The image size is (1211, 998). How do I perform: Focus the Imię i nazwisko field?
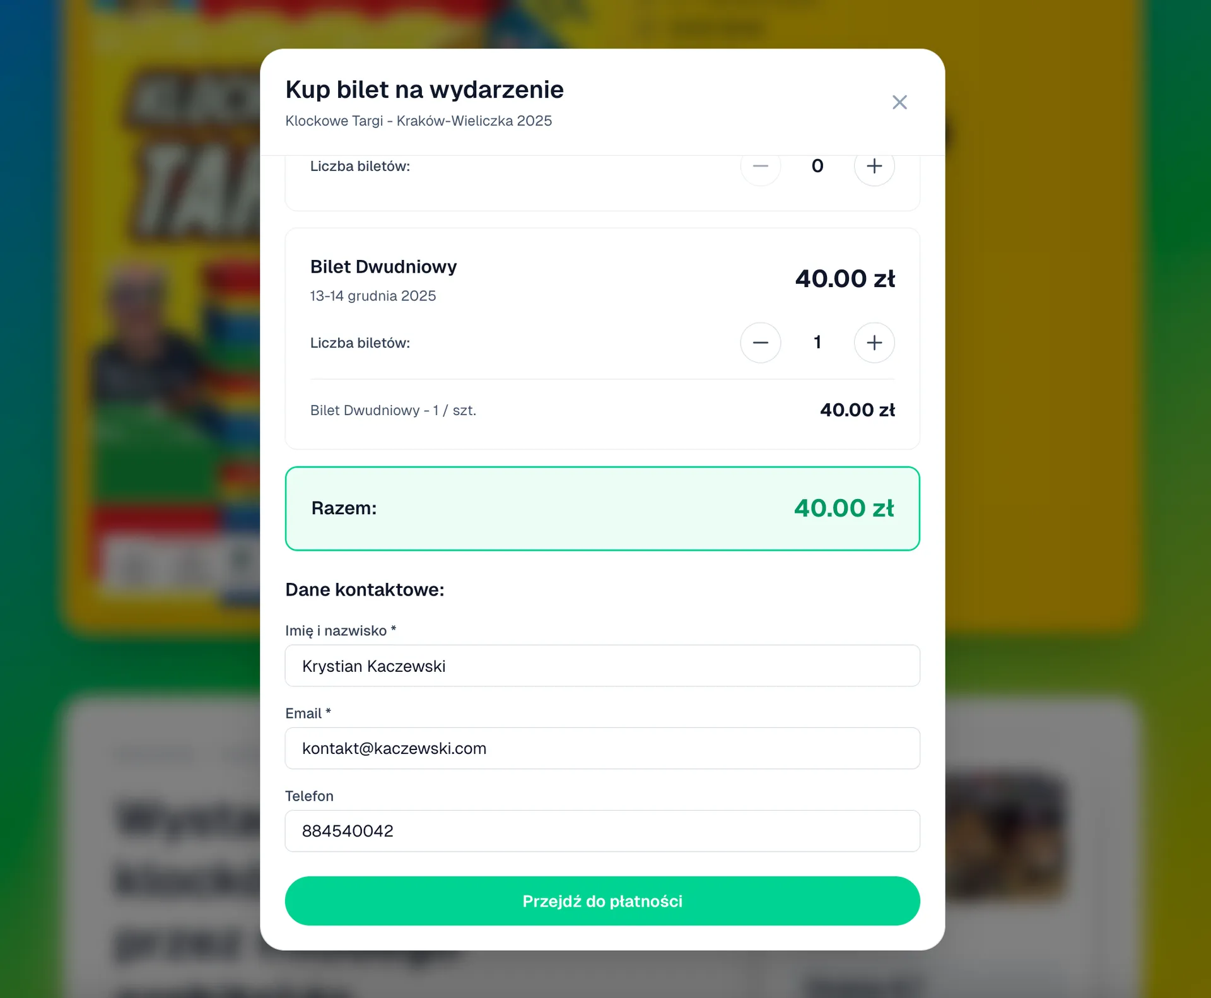click(x=602, y=666)
